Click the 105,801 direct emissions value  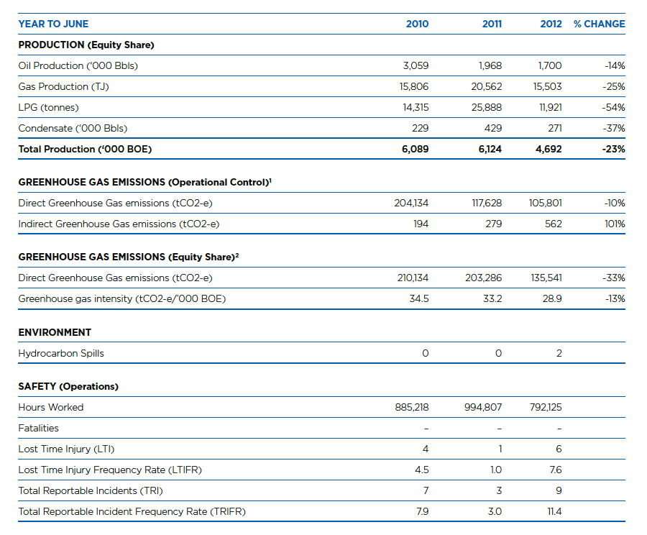(x=546, y=203)
